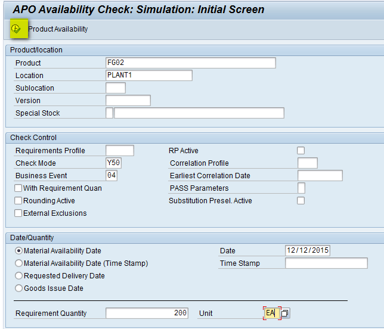Click the Earliest Correlation Date field
The width and height of the screenshot is (384, 329).
320,175
